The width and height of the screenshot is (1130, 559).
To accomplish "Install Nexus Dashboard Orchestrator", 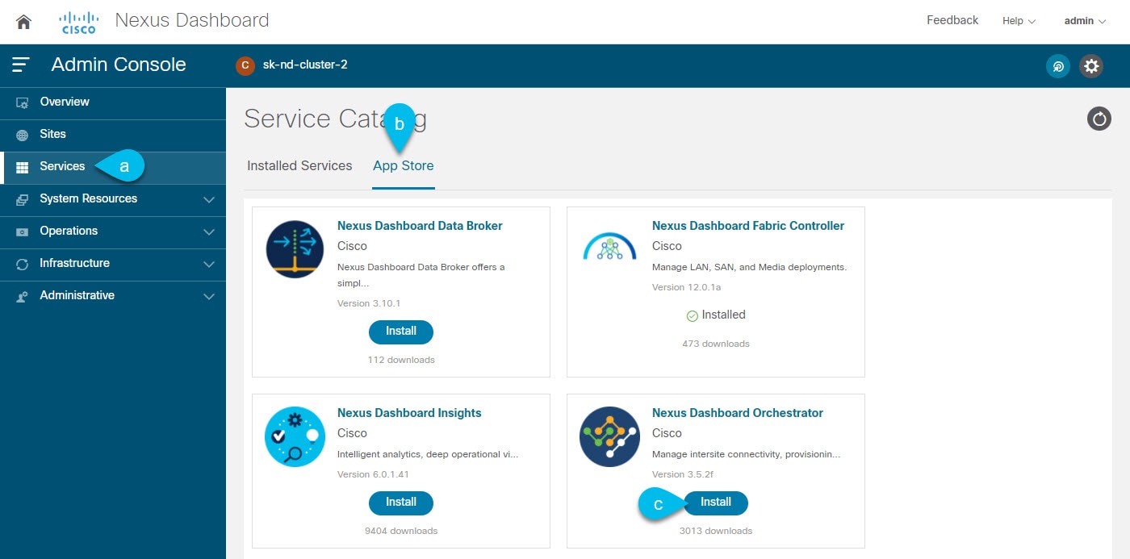I will [716, 503].
